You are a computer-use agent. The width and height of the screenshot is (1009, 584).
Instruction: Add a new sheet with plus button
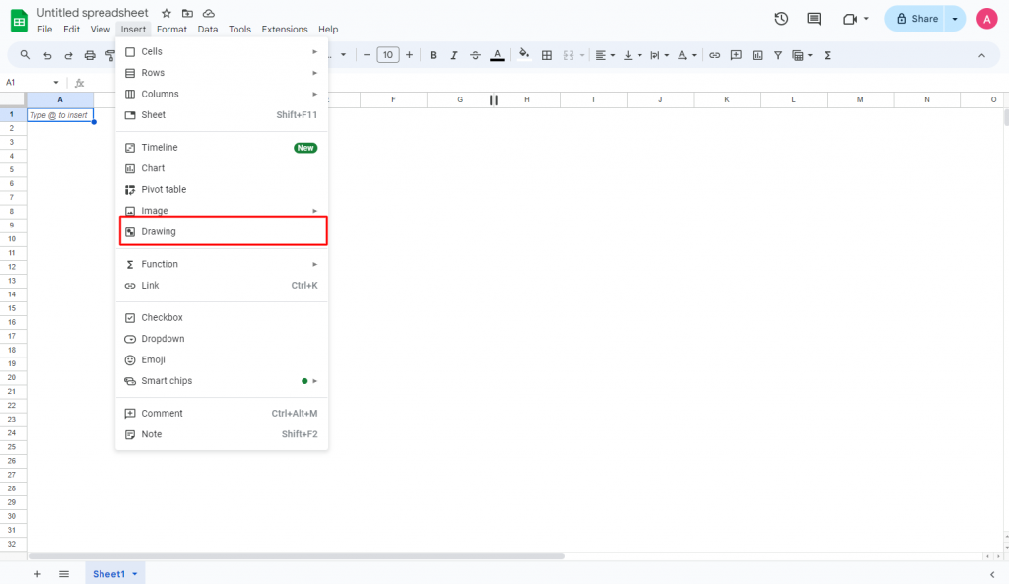[x=37, y=574]
